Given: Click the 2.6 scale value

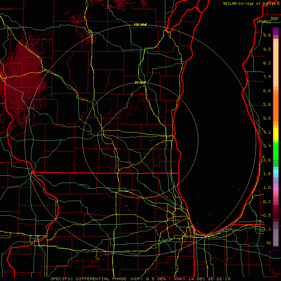Looking at the screenshot, I should [267, 160].
